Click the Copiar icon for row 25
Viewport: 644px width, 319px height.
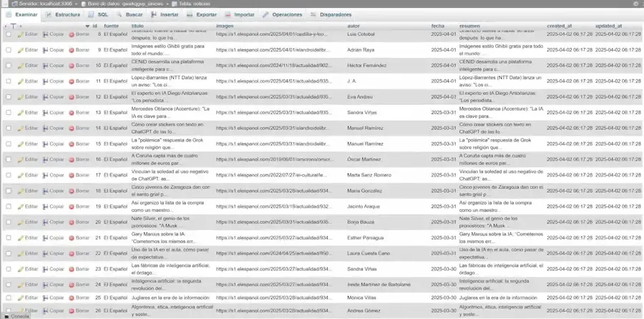pyautogui.click(x=46, y=298)
